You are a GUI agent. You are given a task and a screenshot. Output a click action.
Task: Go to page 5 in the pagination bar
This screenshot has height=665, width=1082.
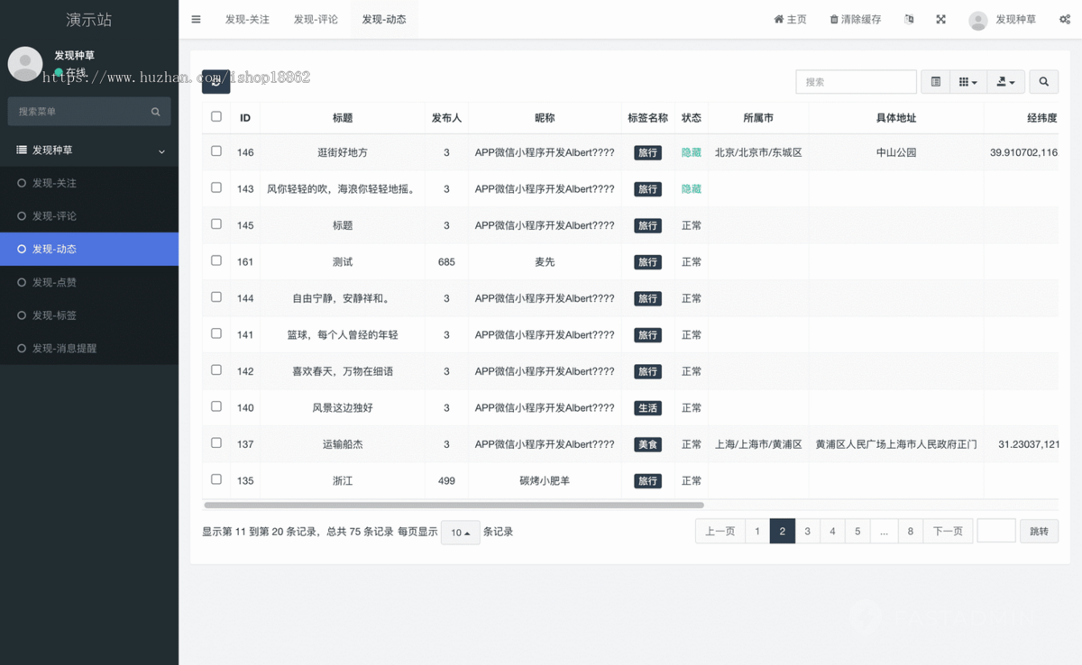[857, 531]
